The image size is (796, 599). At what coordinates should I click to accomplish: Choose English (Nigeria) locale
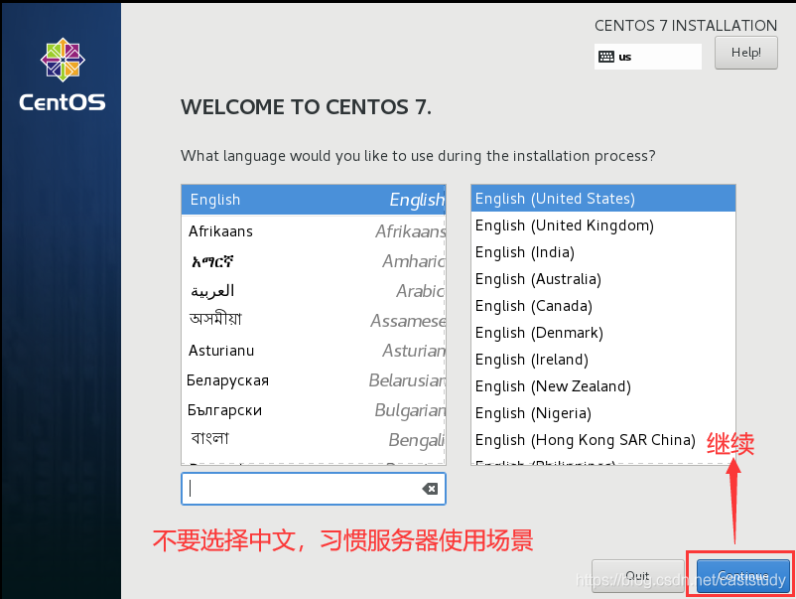point(603,413)
